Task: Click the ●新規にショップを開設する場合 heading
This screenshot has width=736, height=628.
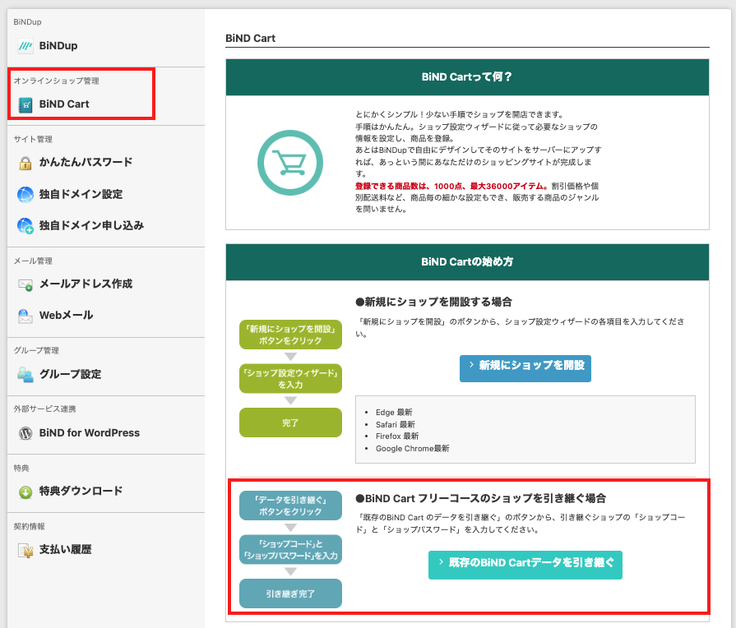Action: (433, 302)
